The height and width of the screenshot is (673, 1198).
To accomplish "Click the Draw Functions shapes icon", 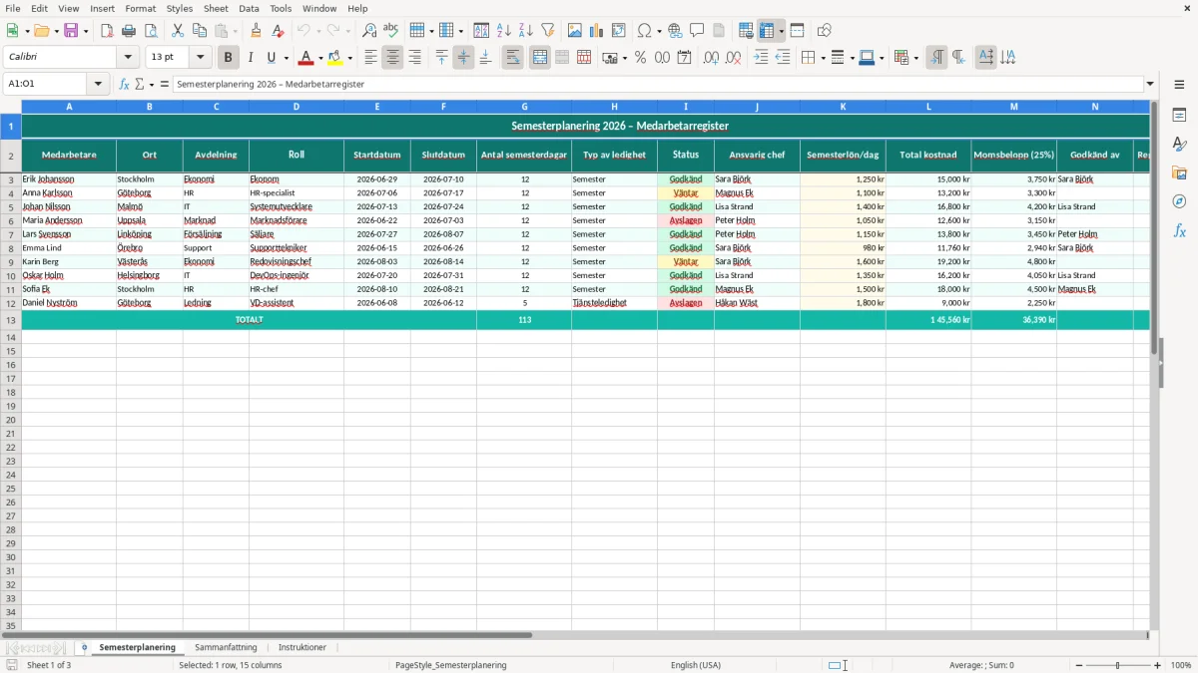I will (x=825, y=31).
